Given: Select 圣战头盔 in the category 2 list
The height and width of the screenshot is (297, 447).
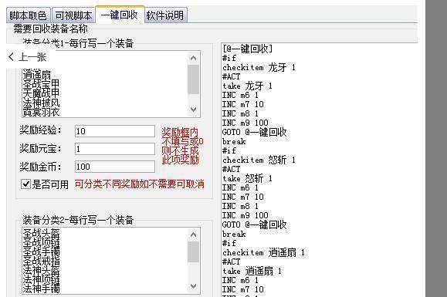Looking at the screenshot, I should click(x=41, y=234).
